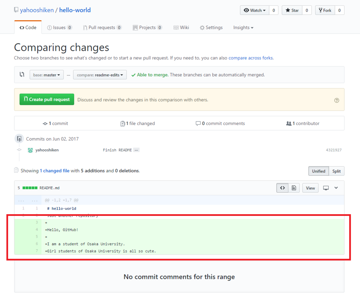360x299 pixels.
Task: Click the README.md file name
Action: click(50, 188)
